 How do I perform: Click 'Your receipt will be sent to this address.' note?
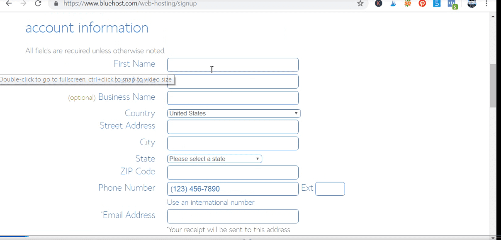pyautogui.click(x=229, y=230)
